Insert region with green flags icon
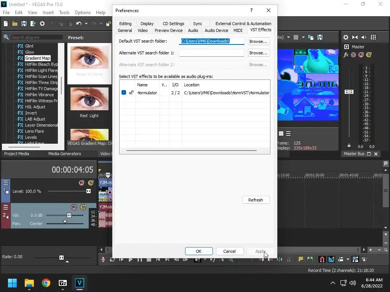390x292 pixels. point(310,259)
